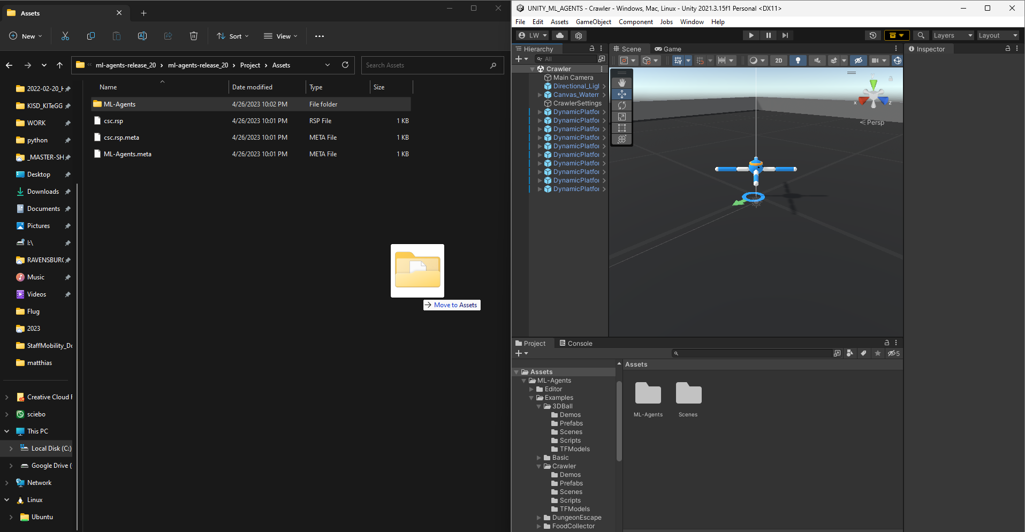Open the Assets menu in Unity menu bar
1025x532 pixels.
559,22
